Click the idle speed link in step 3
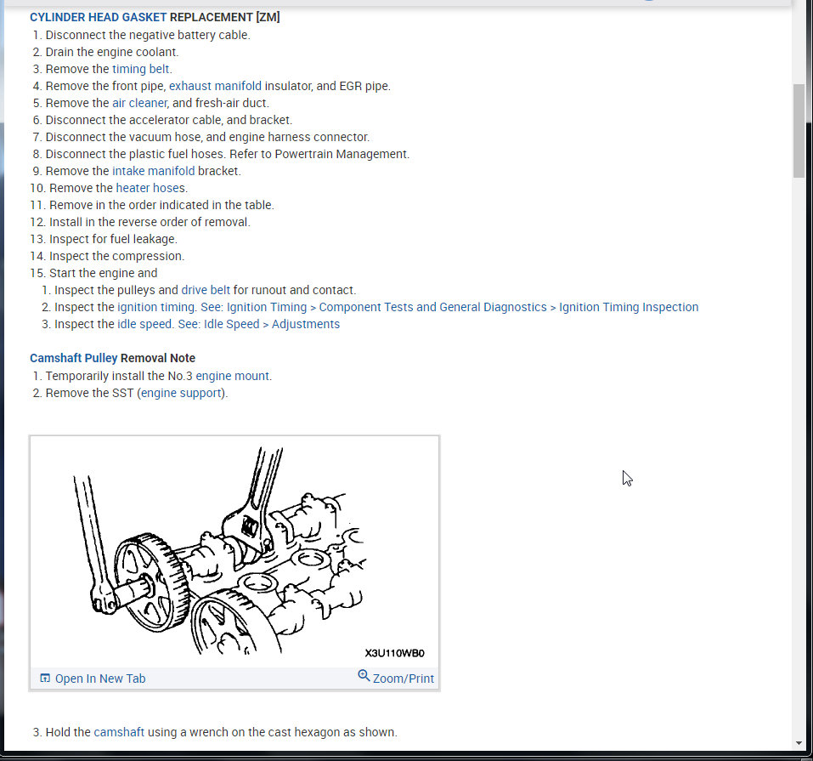This screenshot has width=813, height=761. pos(144,325)
